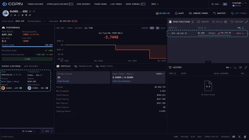The height and width of the screenshot is (140, 249).
Task: Expand the open positions panel fullscreen
Action: click(246, 22)
